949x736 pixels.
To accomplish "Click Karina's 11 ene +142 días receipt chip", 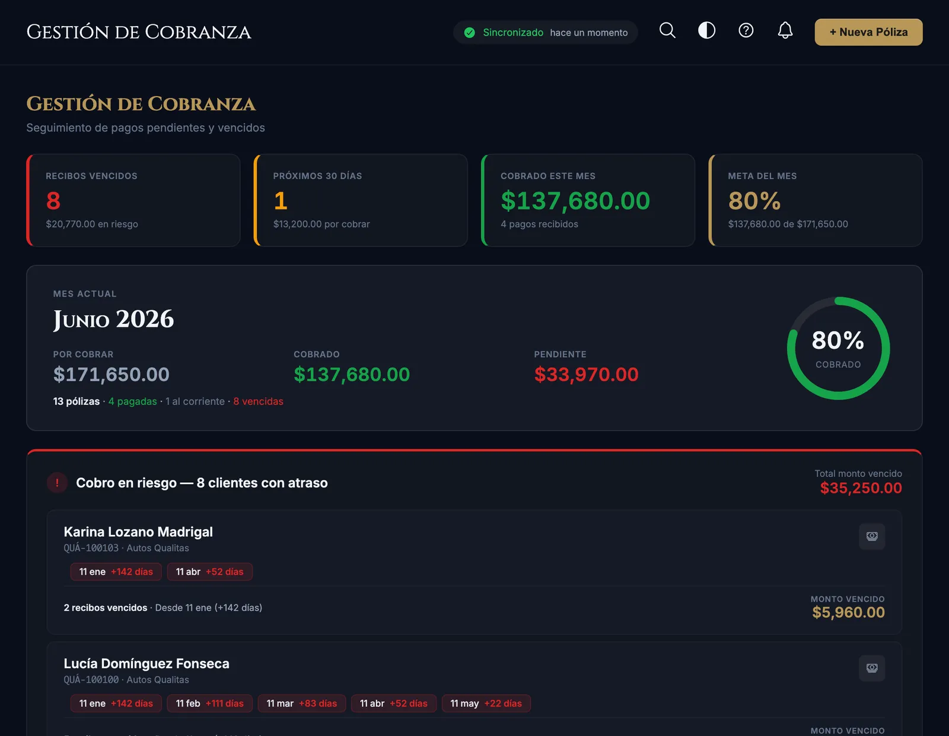I will click(116, 572).
